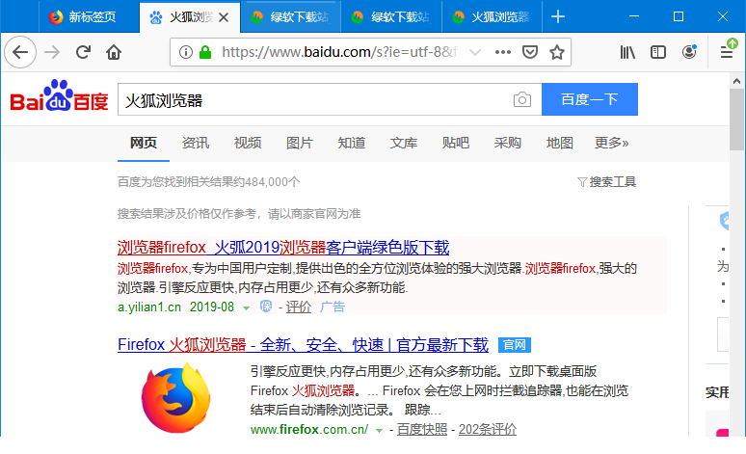746x454 pixels.
Task: Open the Firefox home page
Action: pyautogui.click(x=114, y=52)
